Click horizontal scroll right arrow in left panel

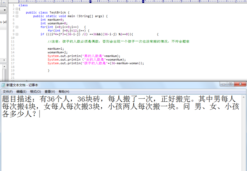[x=4, y=60]
